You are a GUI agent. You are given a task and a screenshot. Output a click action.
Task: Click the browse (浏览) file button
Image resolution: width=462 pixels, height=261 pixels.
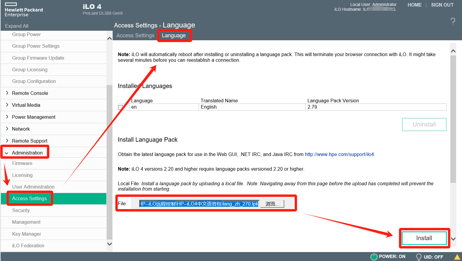(x=272, y=204)
